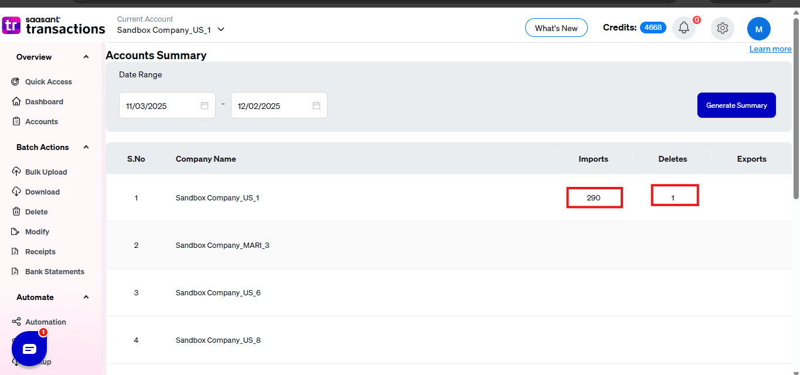Screen dimensions: 800x375
Task: Open calendar icon in start date field
Action: pos(205,105)
